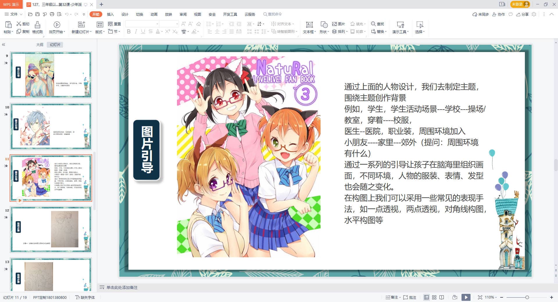
Task: Click the Increase font size icon
Action: 183,24
